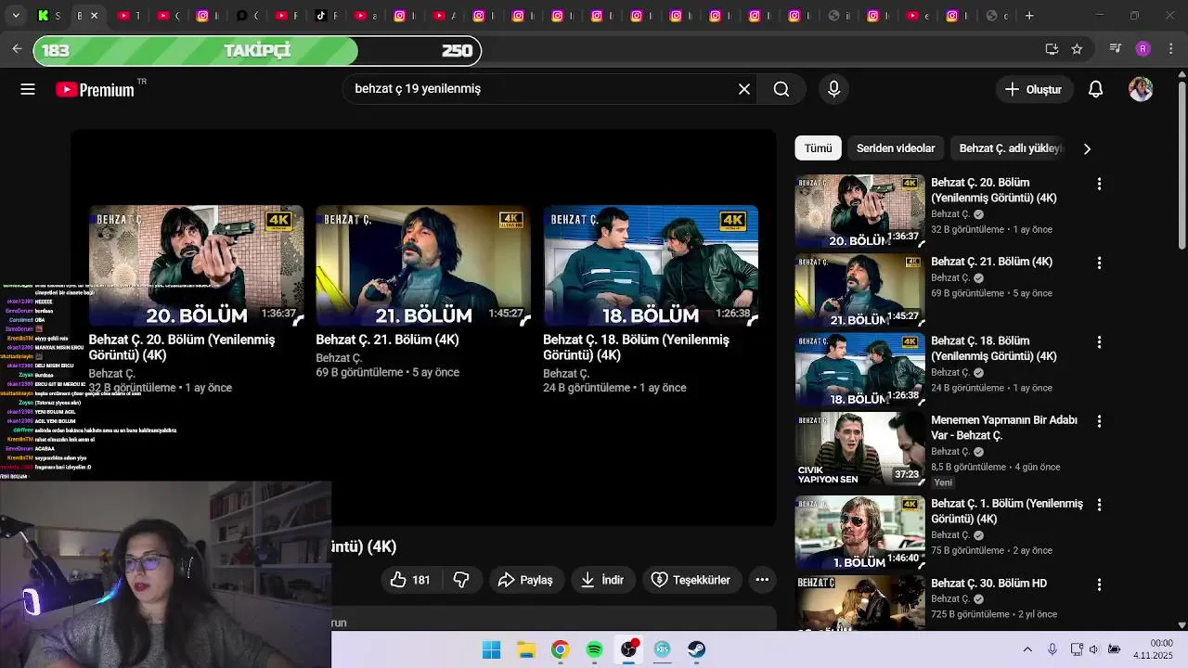Open Behzat Ç. 30. Bölüm HD sidebar title
This screenshot has width=1188, height=668.
coord(988,584)
